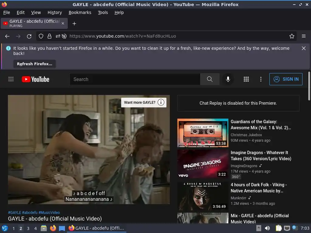Launch Firefox from the taskbar launcher

pyautogui.click(x=53, y=228)
